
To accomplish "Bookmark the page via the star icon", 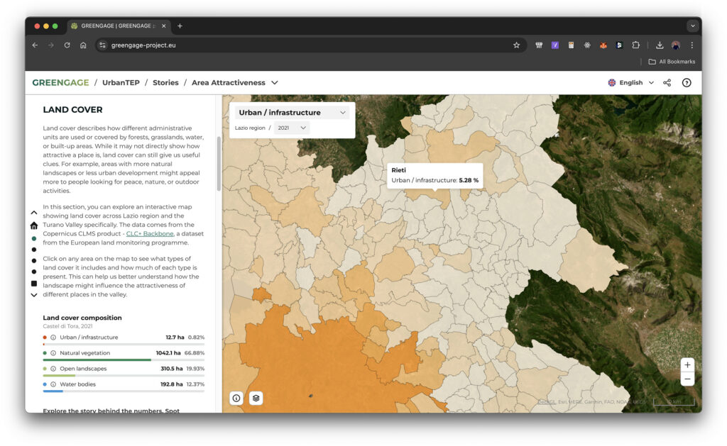I will point(516,44).
